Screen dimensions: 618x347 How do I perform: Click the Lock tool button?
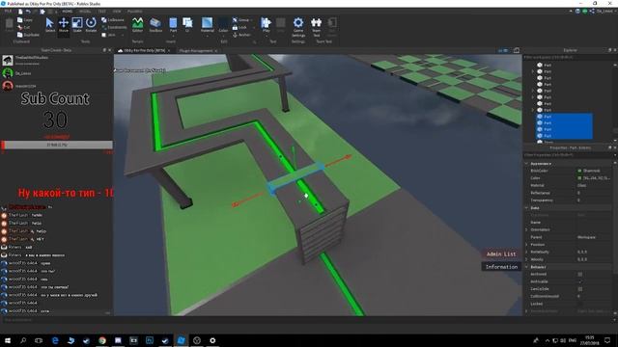pos(239,27)
